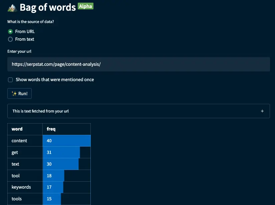Select the From URL radio option
The image size is (275, 205).
pyautogui.click(x=10, y=32)
